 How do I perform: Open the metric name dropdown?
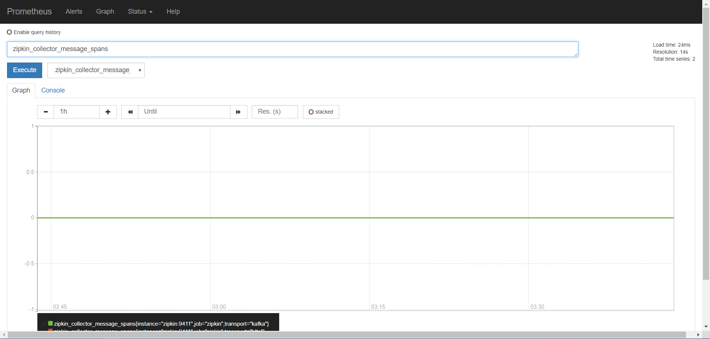point(96,70)
